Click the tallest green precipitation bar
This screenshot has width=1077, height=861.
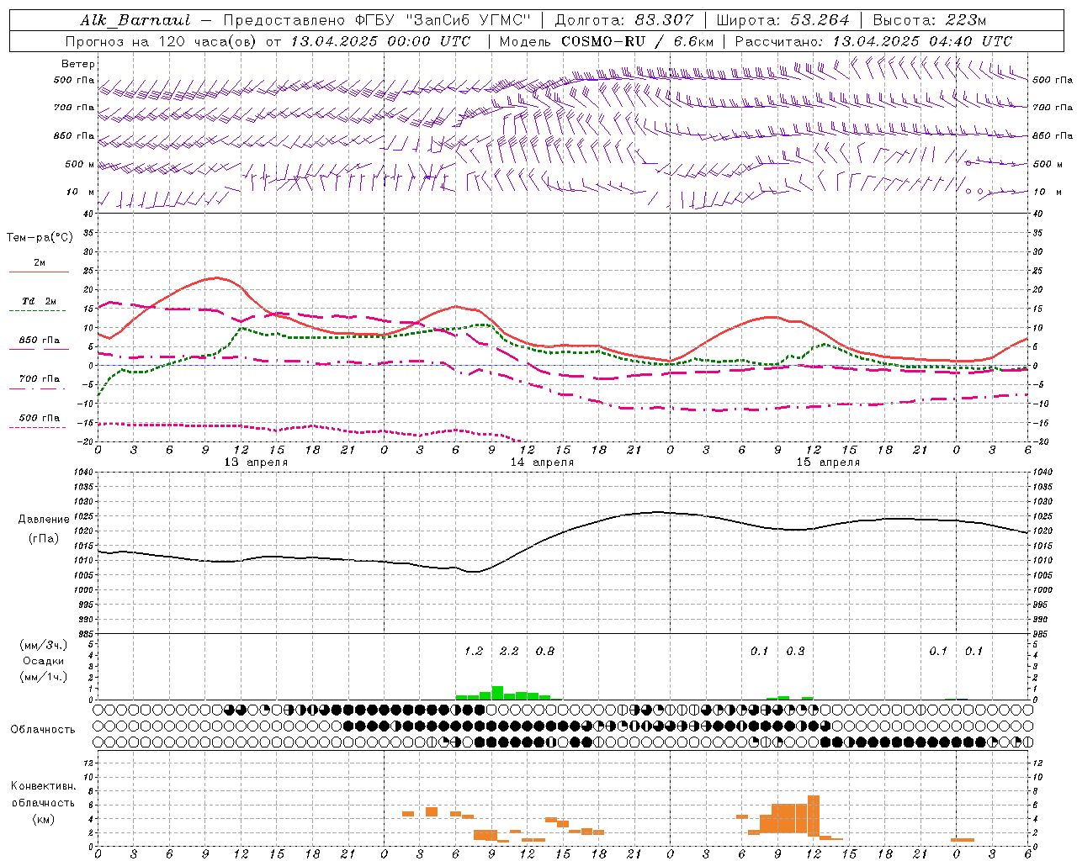click(497, 693)
